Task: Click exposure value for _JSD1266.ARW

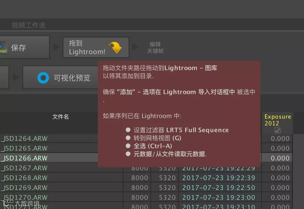Action: click(280, 158)
